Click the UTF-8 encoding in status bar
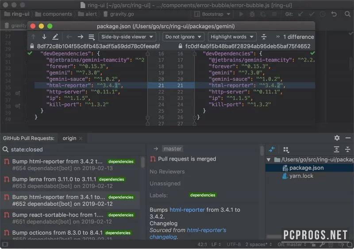 tap(234, 245)
